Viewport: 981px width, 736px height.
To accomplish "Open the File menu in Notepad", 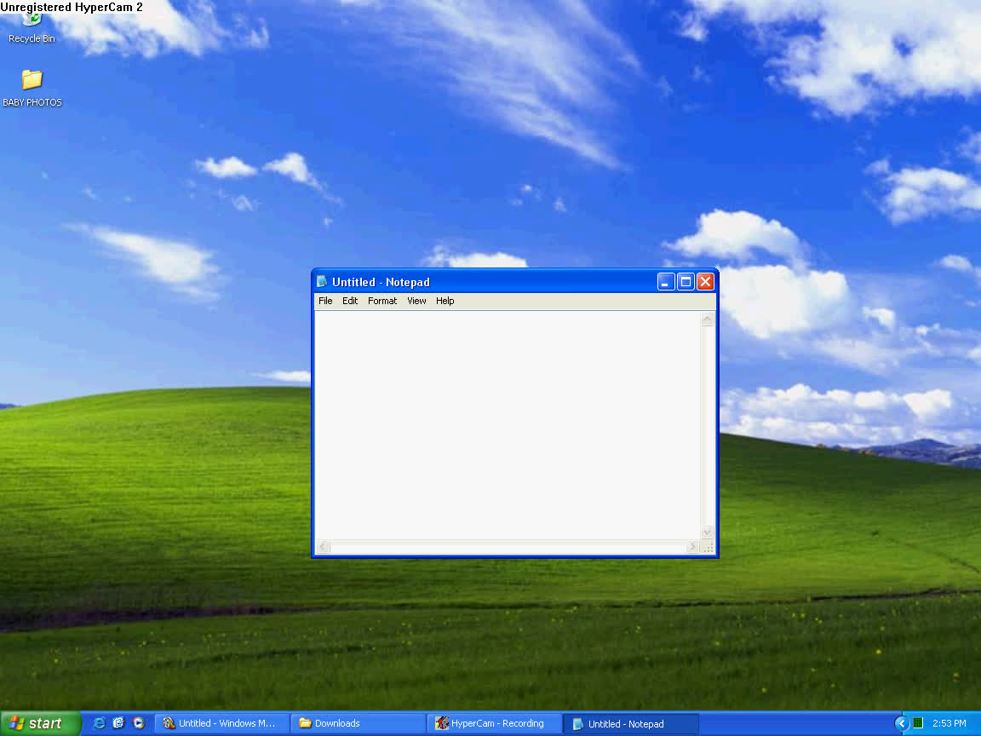I will (x=325, y=301).
